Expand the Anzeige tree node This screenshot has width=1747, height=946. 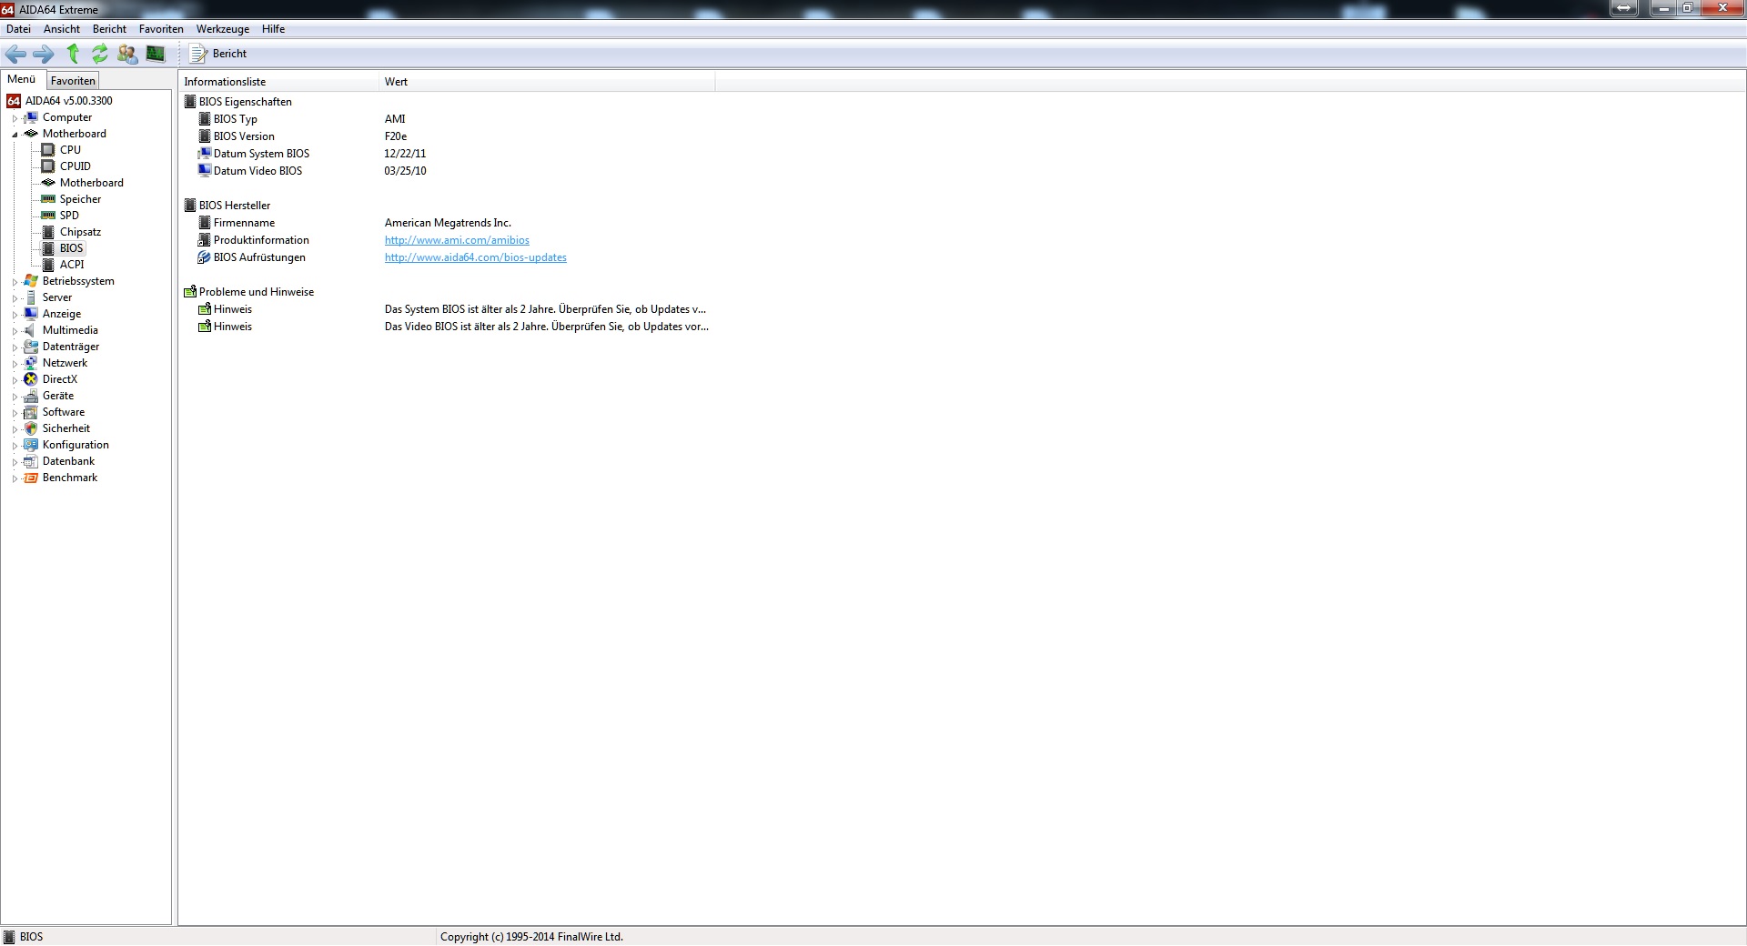(15, 315)
